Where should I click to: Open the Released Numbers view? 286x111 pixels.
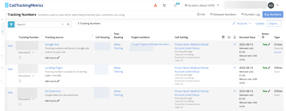tap(223, 14)
